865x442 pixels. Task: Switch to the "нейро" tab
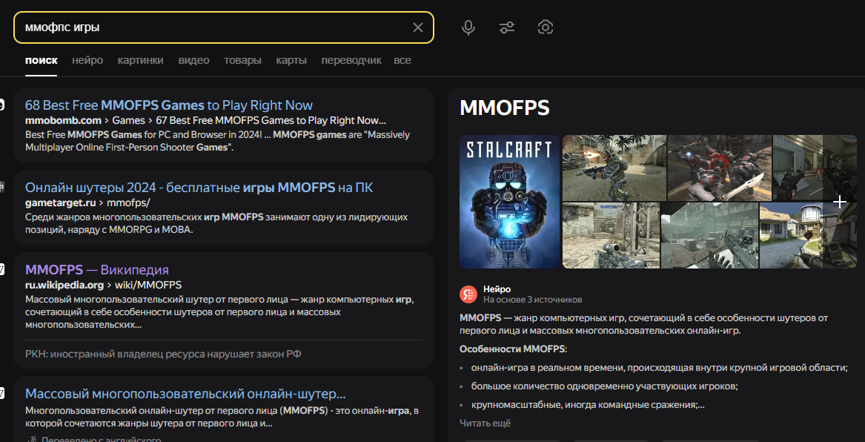[87, 60]
